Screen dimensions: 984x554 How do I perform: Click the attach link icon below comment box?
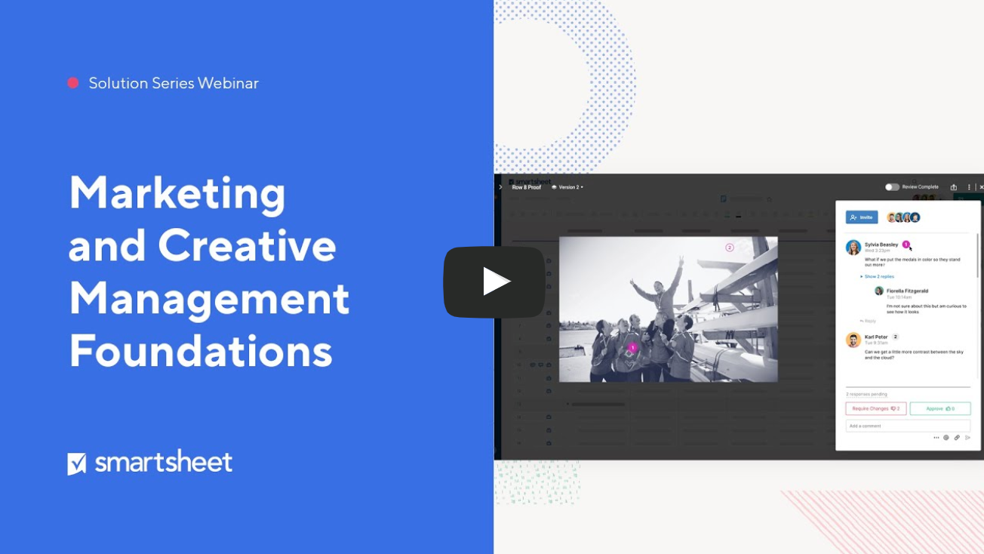(x=957, y=438)
